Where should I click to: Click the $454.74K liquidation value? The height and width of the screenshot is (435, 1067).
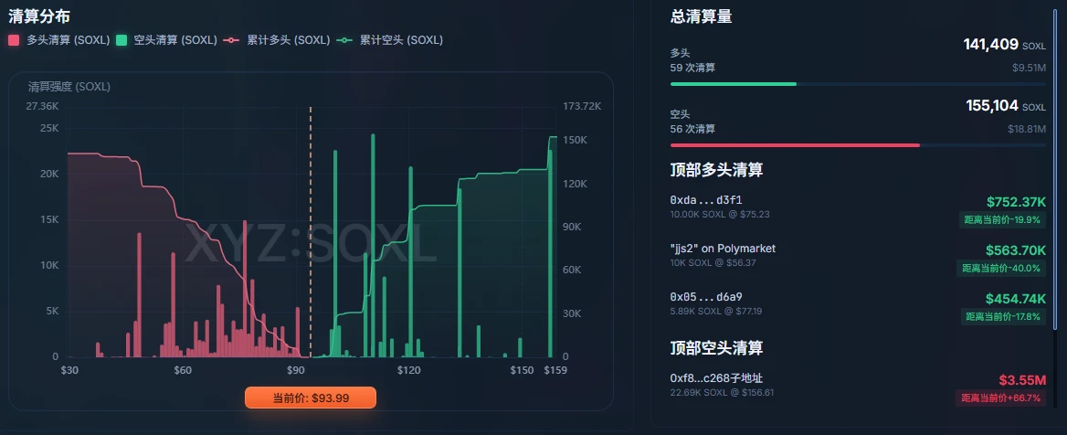click(x=1016, y=298)
